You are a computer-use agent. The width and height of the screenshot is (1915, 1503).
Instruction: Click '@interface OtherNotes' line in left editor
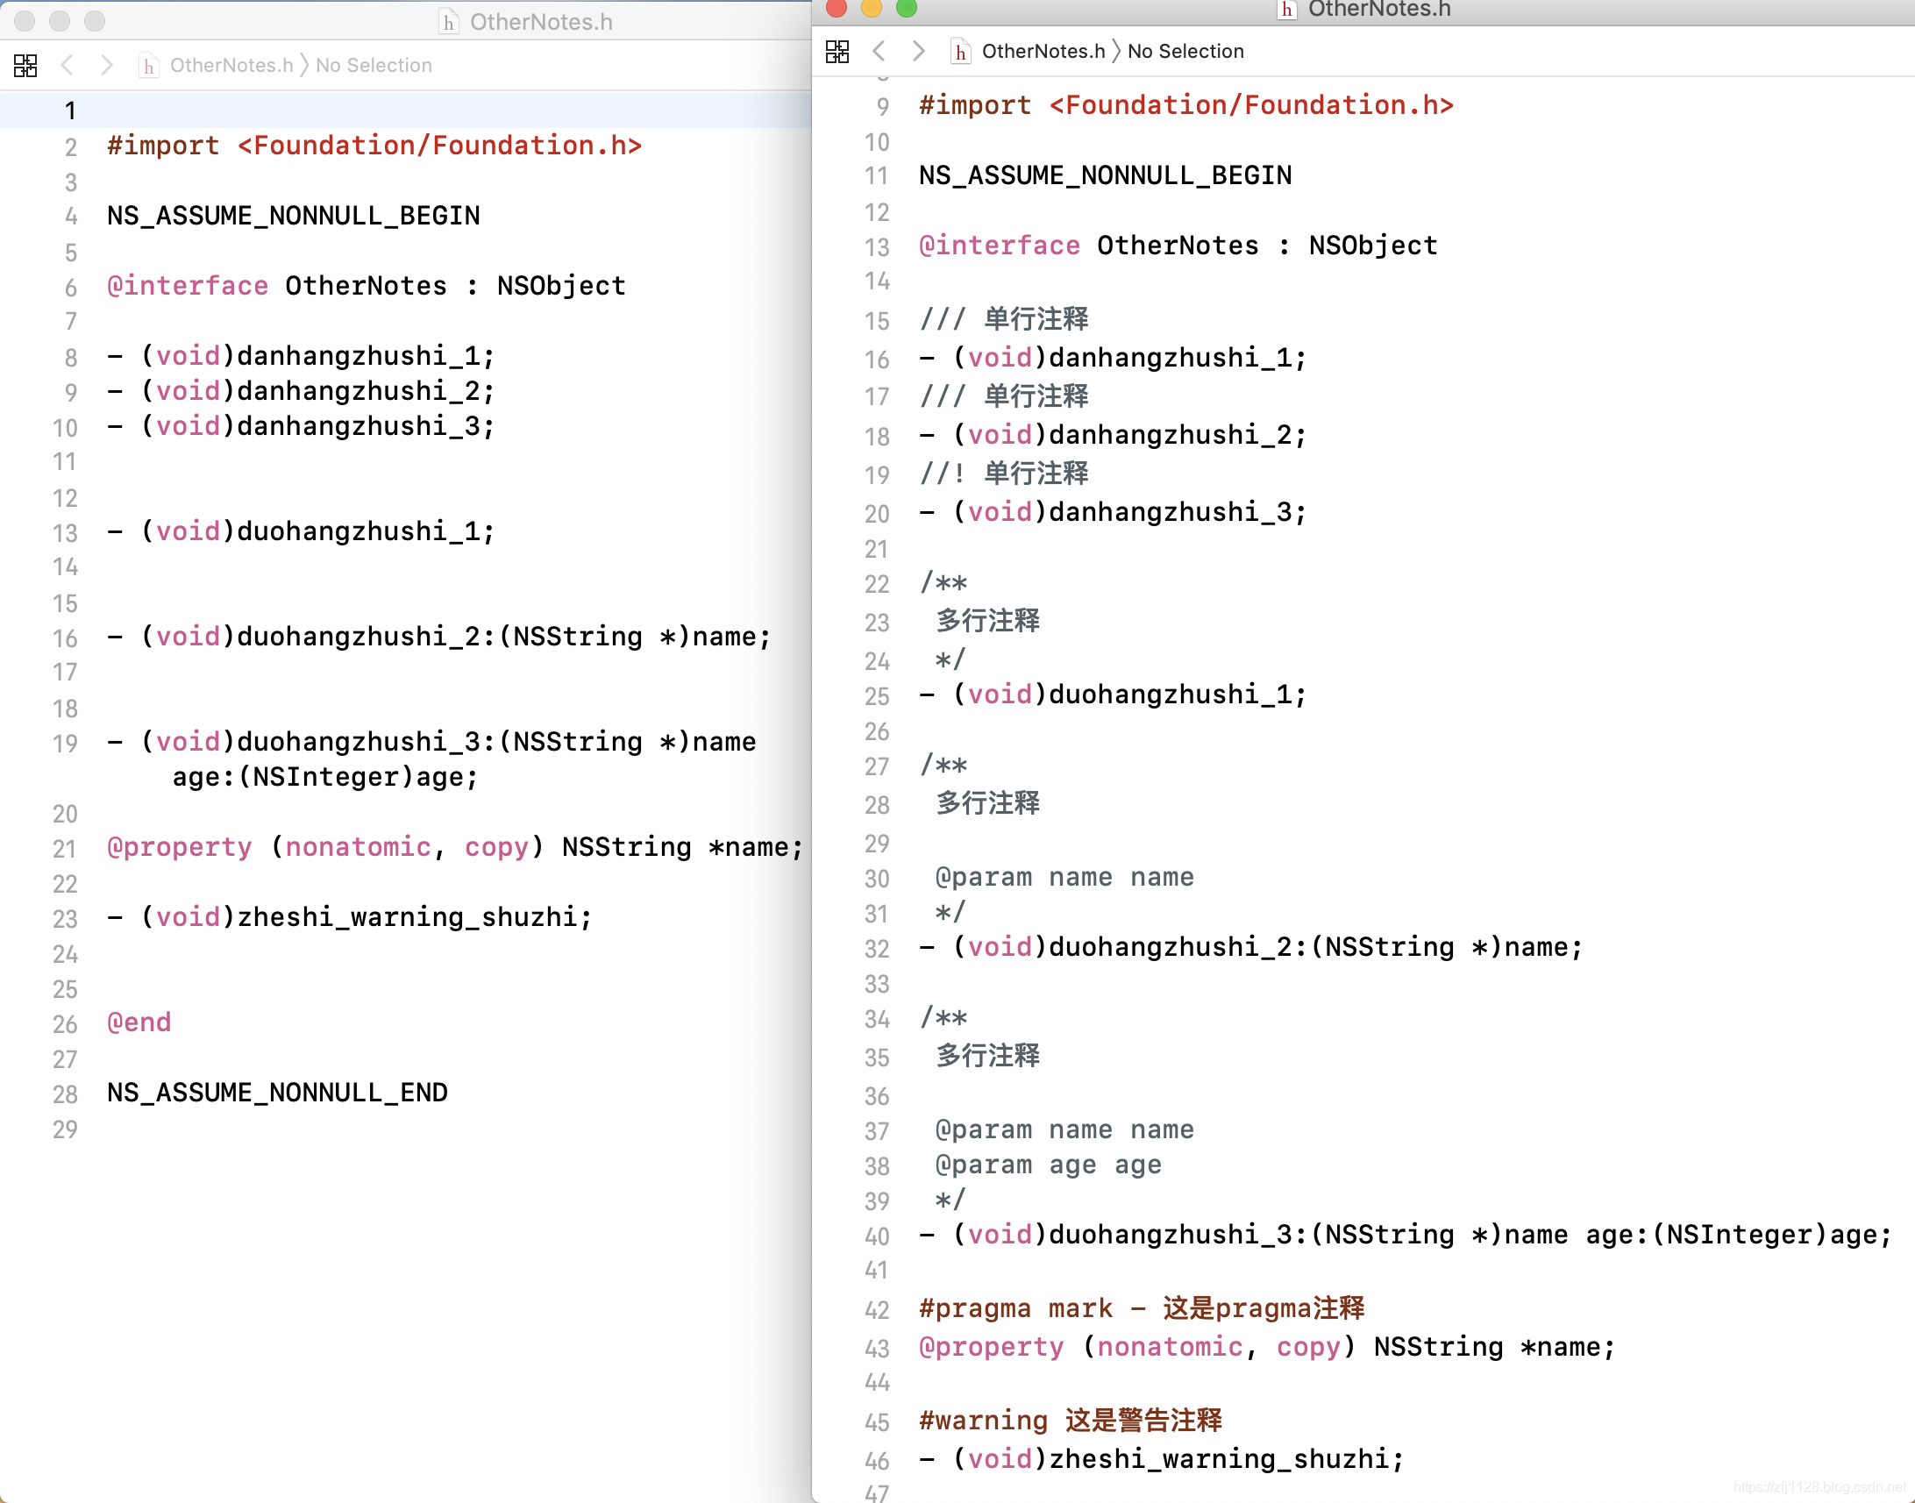click(x=367, y=286)
